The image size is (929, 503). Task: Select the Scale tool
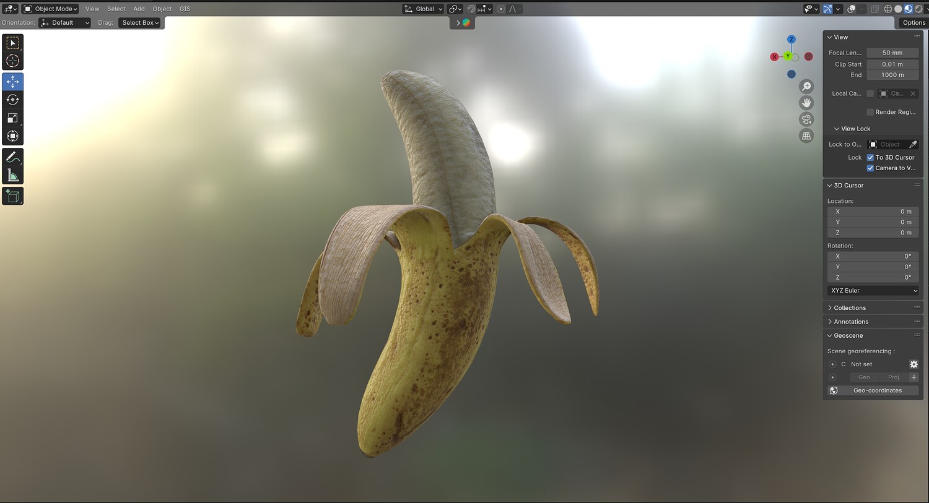12,118
